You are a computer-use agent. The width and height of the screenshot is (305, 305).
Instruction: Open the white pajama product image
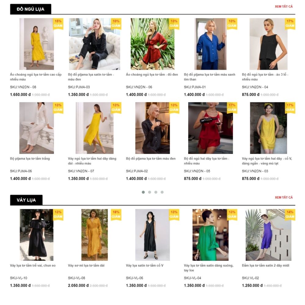37,128
